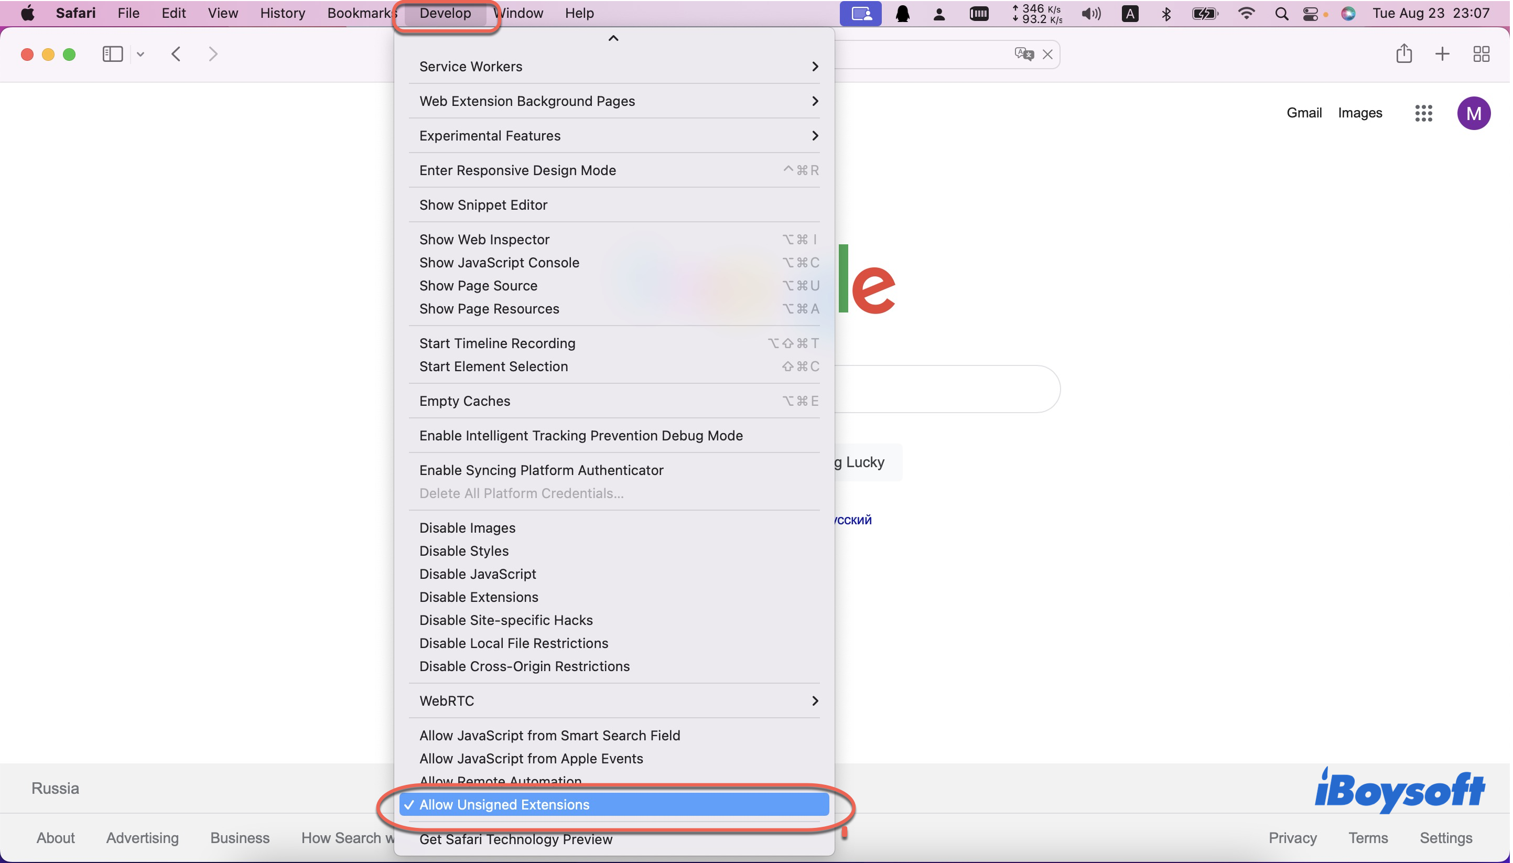Click the Bluetooth icon in menu bar
Screen dimensions: 1513x863
coord(1163,14)
